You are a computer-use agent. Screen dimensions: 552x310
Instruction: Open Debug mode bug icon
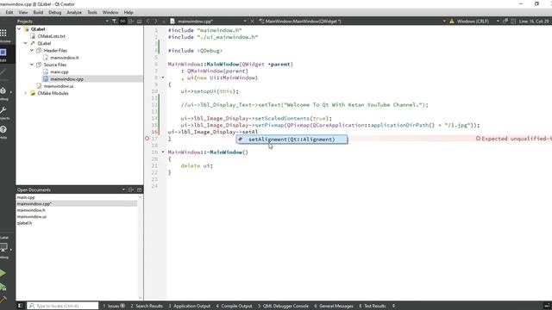point(3,91)
